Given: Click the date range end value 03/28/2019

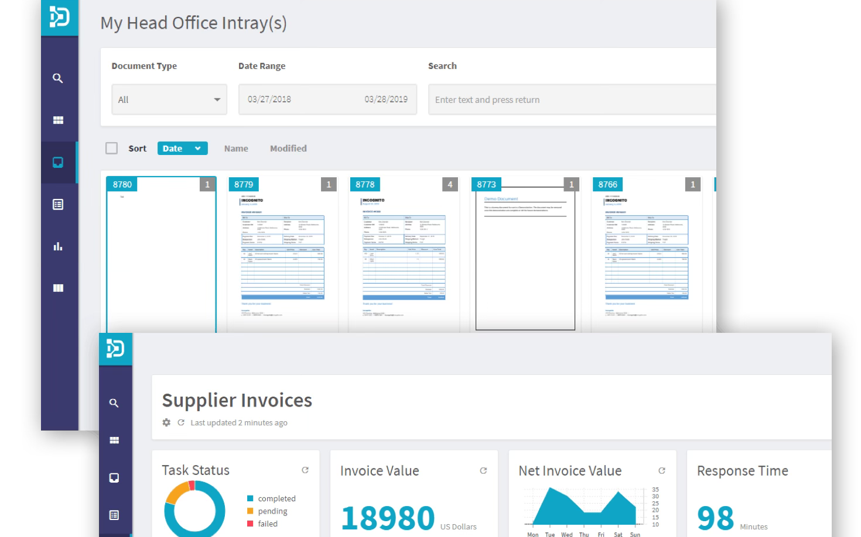Looking at the screenshot, I should [386, 99].
